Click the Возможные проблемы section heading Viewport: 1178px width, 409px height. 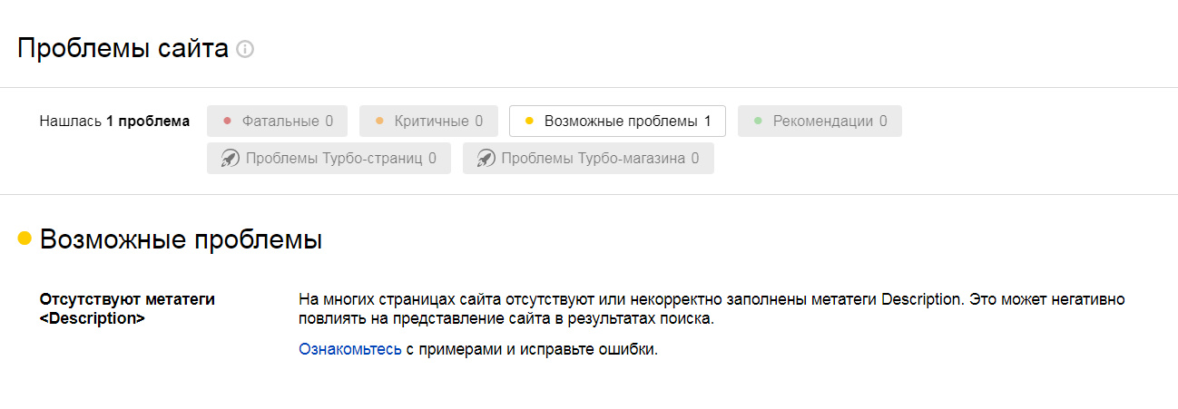pyautogui.click(x=182, y=239)
